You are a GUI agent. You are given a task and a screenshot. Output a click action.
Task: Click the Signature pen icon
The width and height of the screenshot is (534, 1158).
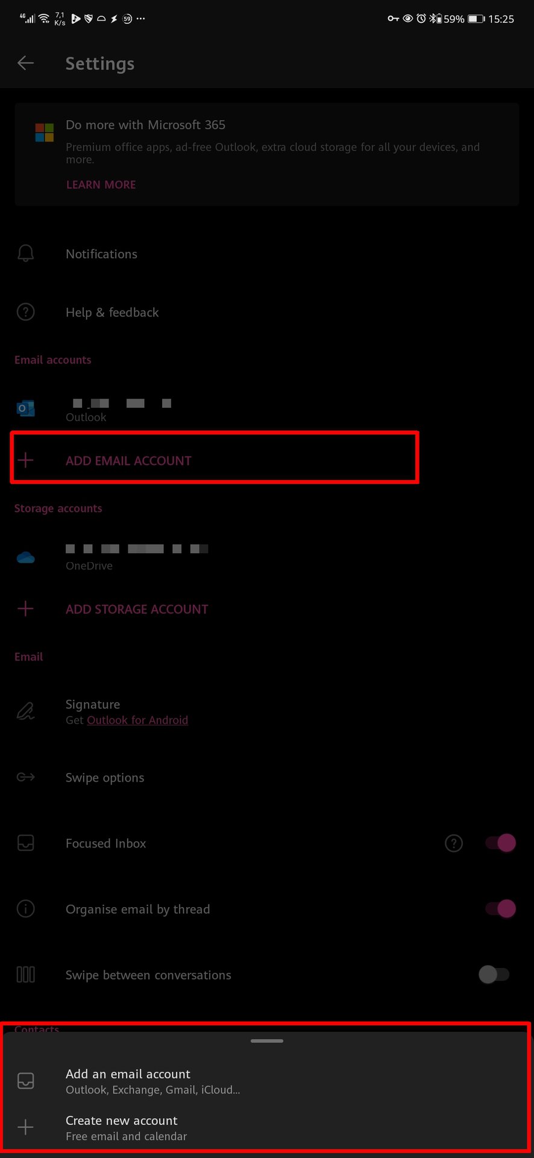[x=25, y=712]
